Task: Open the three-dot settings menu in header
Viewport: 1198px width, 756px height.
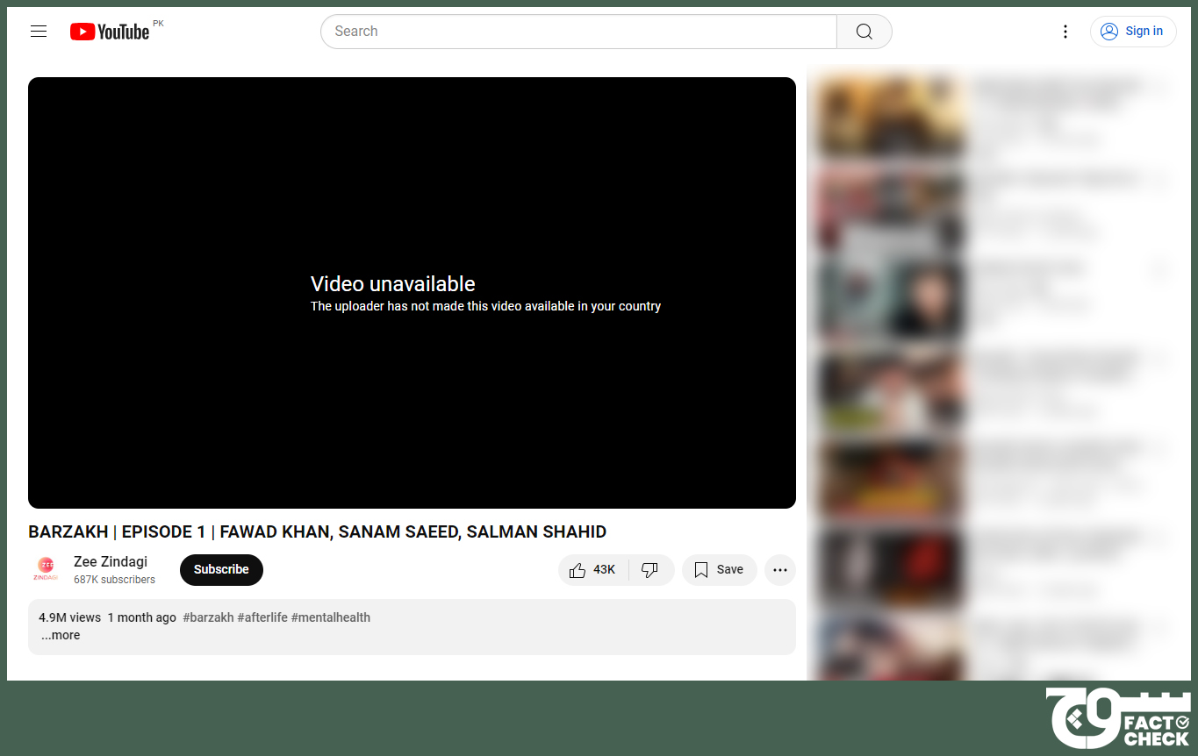Action: click(1065, 32)
